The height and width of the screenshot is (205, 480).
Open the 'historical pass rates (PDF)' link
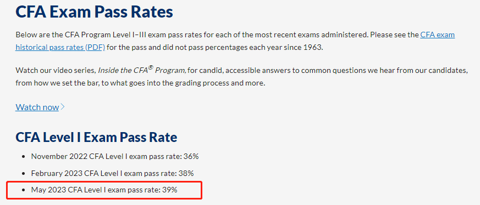coord(60,48)
